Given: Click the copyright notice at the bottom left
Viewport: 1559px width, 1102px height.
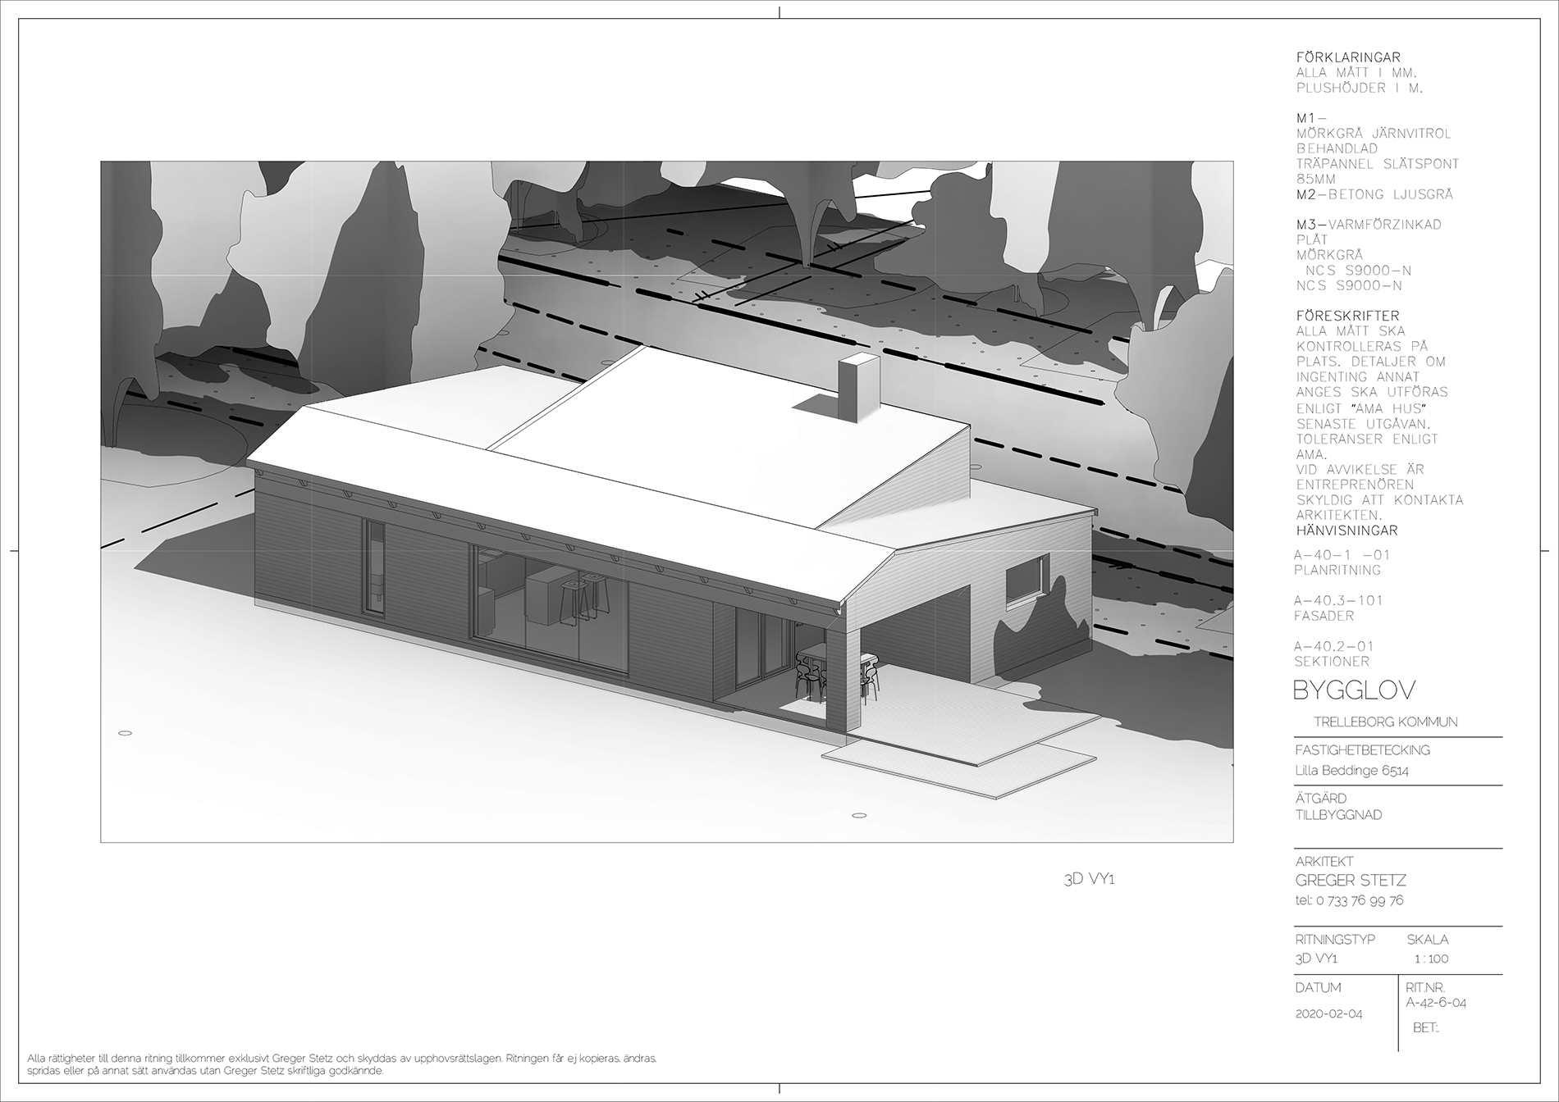Looking at the screenshot, I should click(x=341, y=1064).
